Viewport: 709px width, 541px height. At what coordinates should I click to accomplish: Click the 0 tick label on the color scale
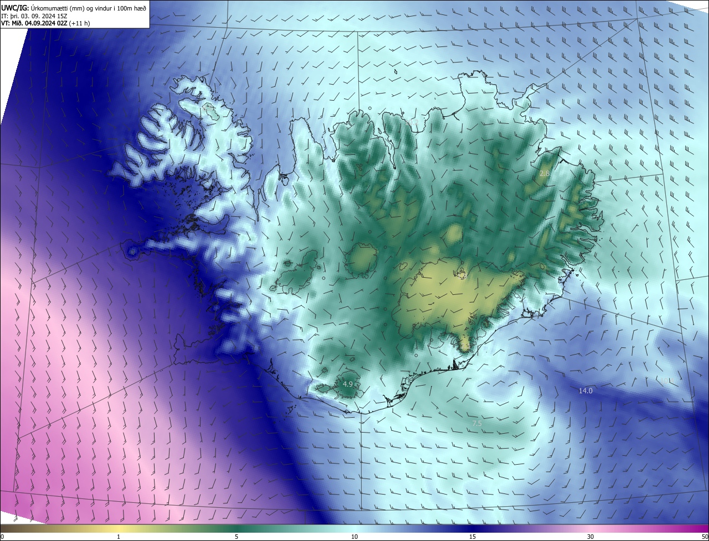(x=2, y=537)
